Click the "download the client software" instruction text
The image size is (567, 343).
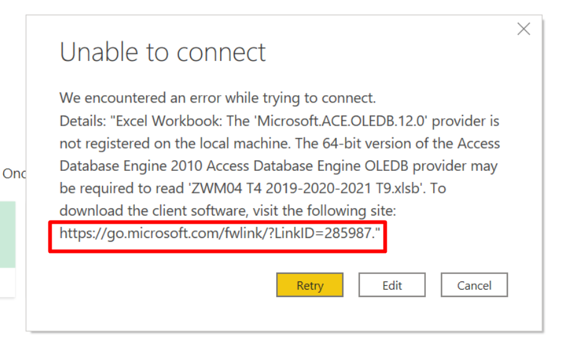154,211
